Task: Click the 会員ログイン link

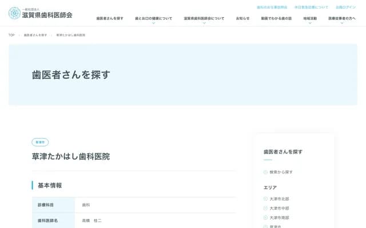Action: (345, 7)
